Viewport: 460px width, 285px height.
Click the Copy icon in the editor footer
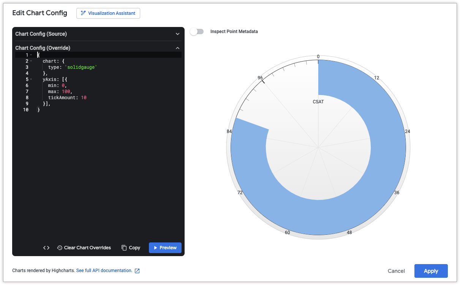124,248
